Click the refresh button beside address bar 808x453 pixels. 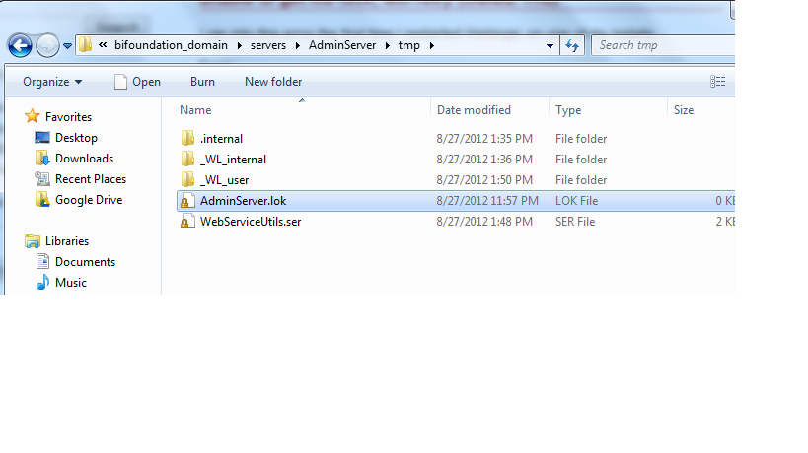(573, 45)
